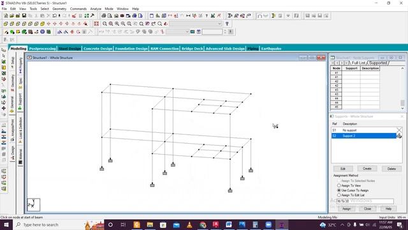This screenshot has width=408, height=230.
Task: Click the hammer tool icon
Action: coord(92,16)
